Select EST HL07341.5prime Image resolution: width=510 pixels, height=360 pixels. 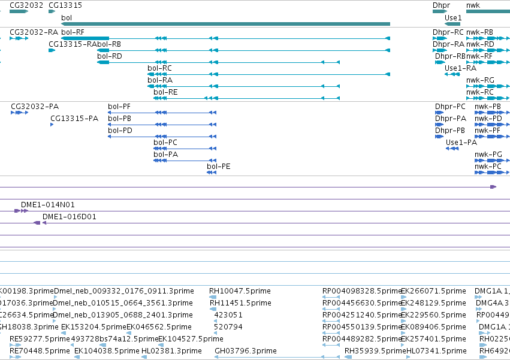pos(409,357)
